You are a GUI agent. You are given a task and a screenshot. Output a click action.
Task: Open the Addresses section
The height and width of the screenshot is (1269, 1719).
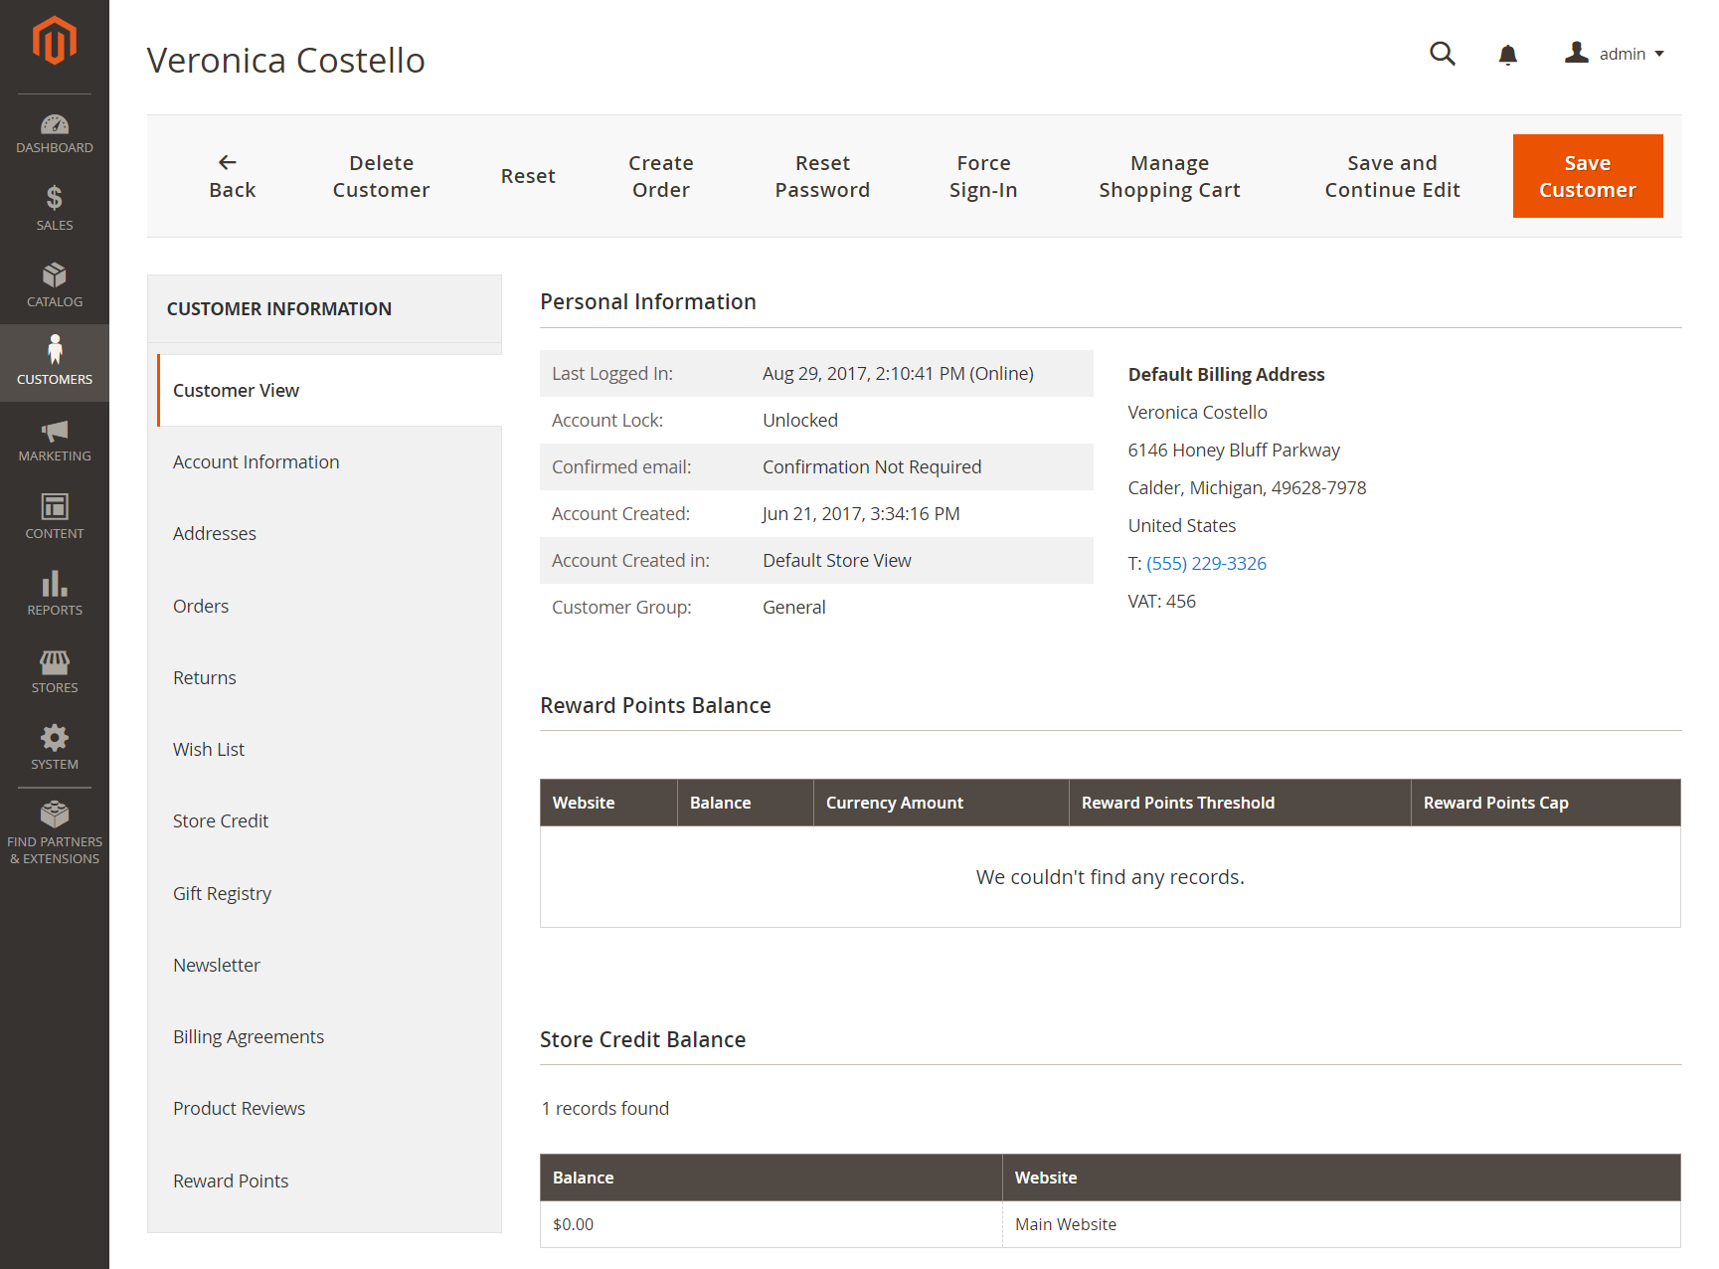214,533
